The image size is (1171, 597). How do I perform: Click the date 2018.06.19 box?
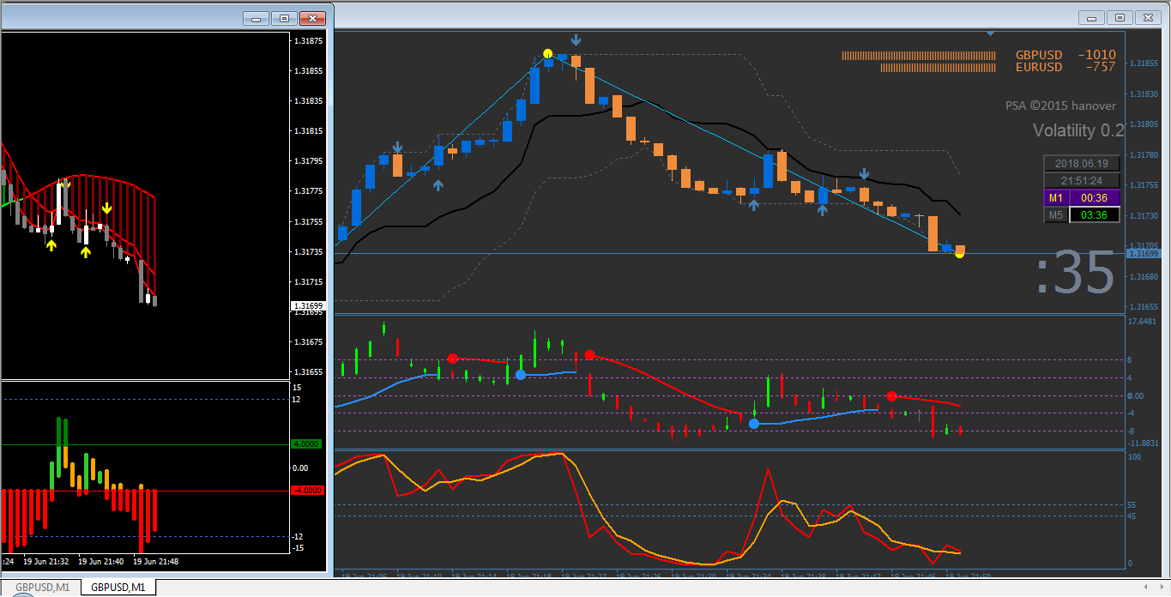click(1081, 164)
